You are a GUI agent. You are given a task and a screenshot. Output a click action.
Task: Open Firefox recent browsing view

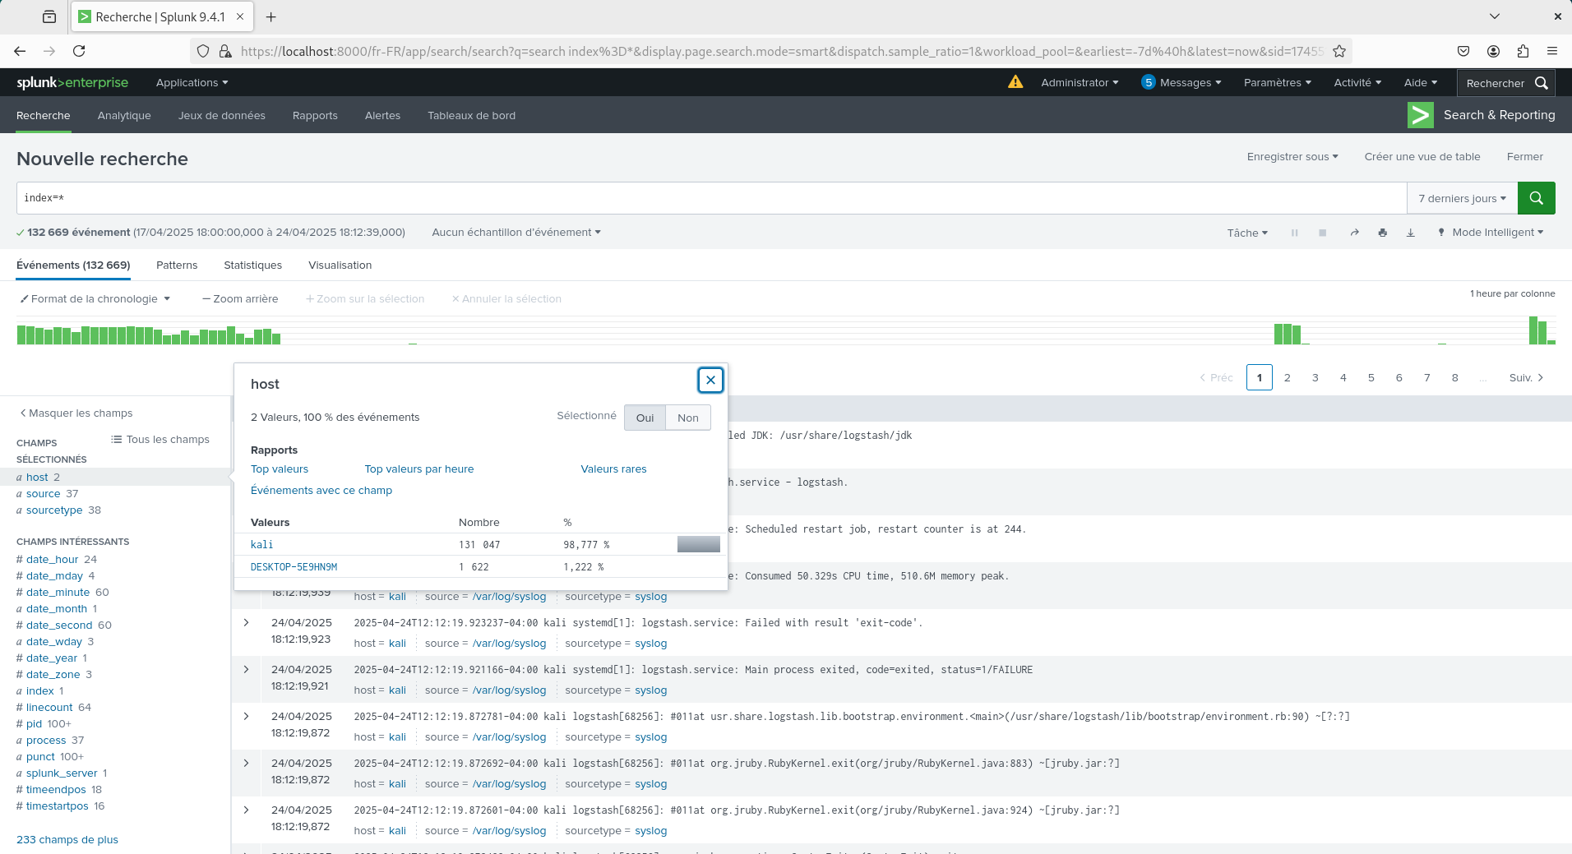(x=49, y=16)
